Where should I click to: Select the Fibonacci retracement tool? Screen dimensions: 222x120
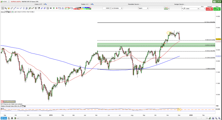[x=65, y=8]
